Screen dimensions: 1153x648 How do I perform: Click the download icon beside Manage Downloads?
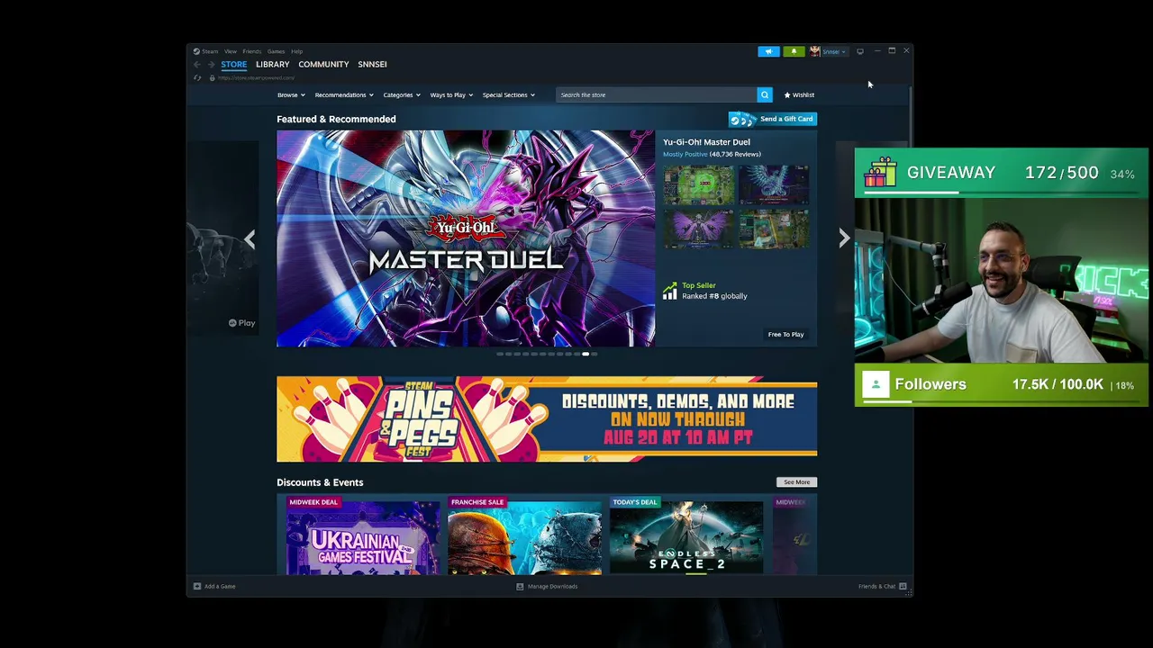pos(520,586)
